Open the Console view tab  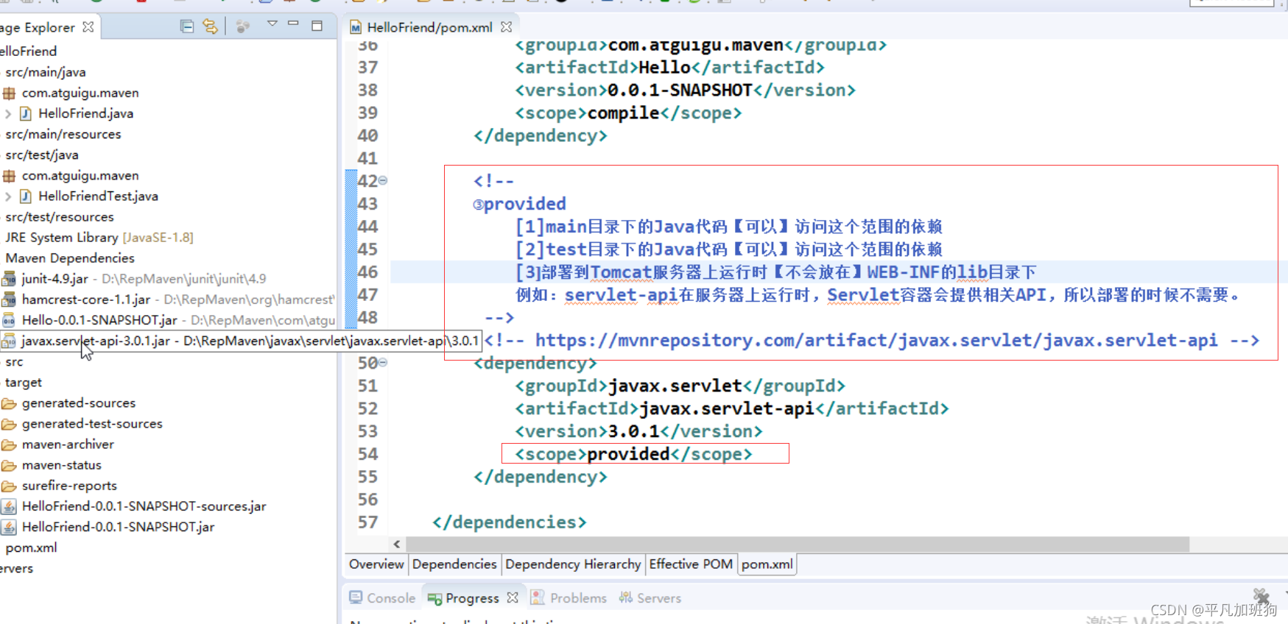[382, 598]
